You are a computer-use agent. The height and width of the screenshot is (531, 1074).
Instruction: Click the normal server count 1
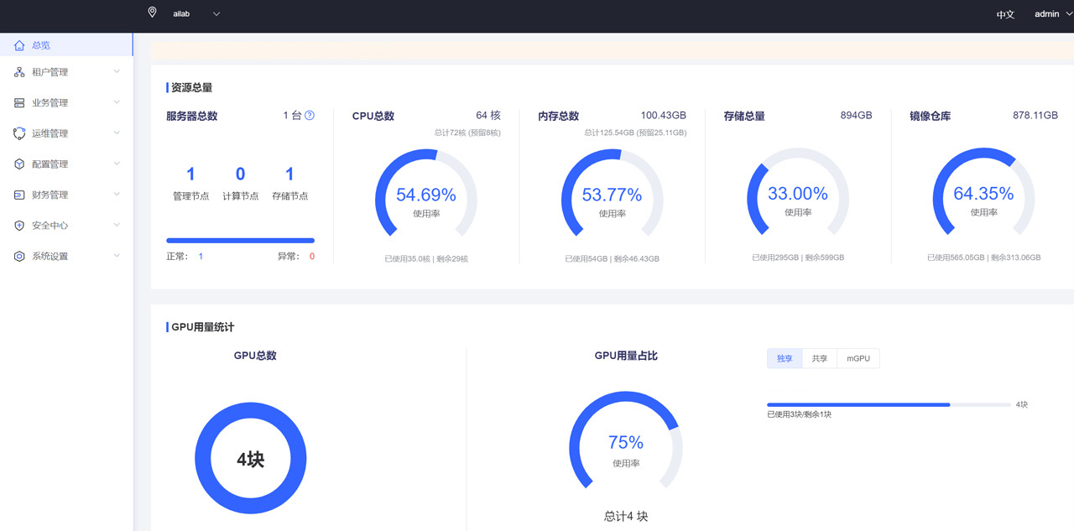tap(201, 257)
